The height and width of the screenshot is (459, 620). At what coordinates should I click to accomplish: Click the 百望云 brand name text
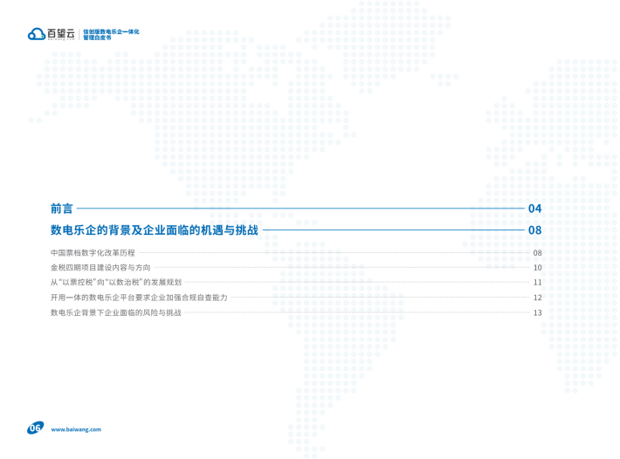[60, 34]
